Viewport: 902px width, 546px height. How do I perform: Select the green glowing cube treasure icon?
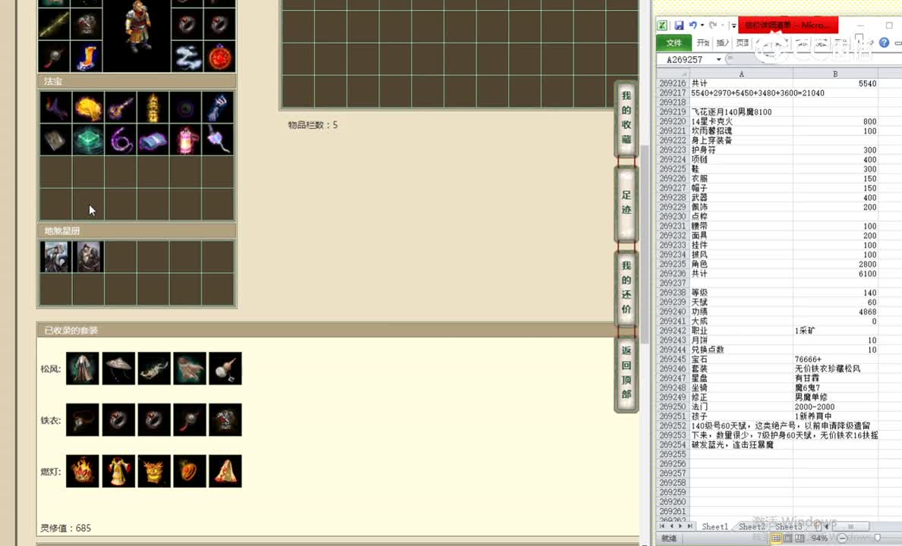(x=88, y=140)
